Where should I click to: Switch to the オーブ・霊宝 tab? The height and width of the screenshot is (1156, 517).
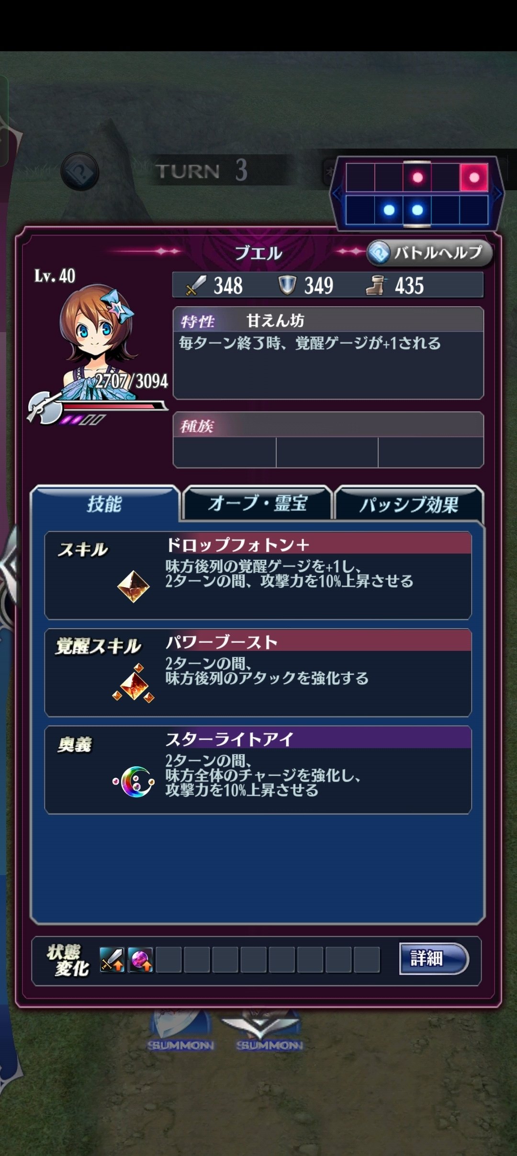(x=258, y=503)
